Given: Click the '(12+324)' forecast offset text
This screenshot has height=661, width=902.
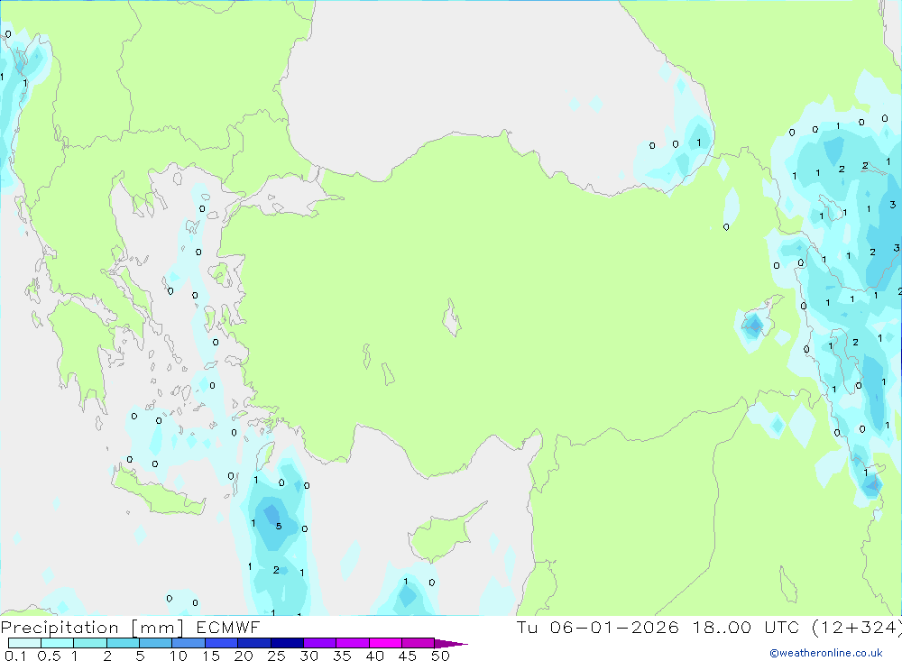Looking at the screenshot, I should pos(857,628).
